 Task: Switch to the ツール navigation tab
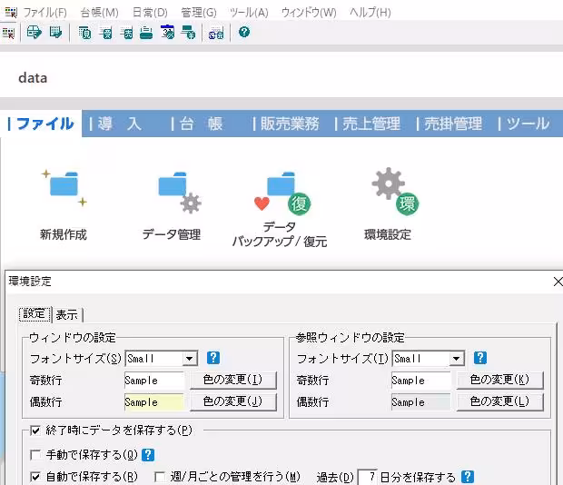[x=528, y=124]
